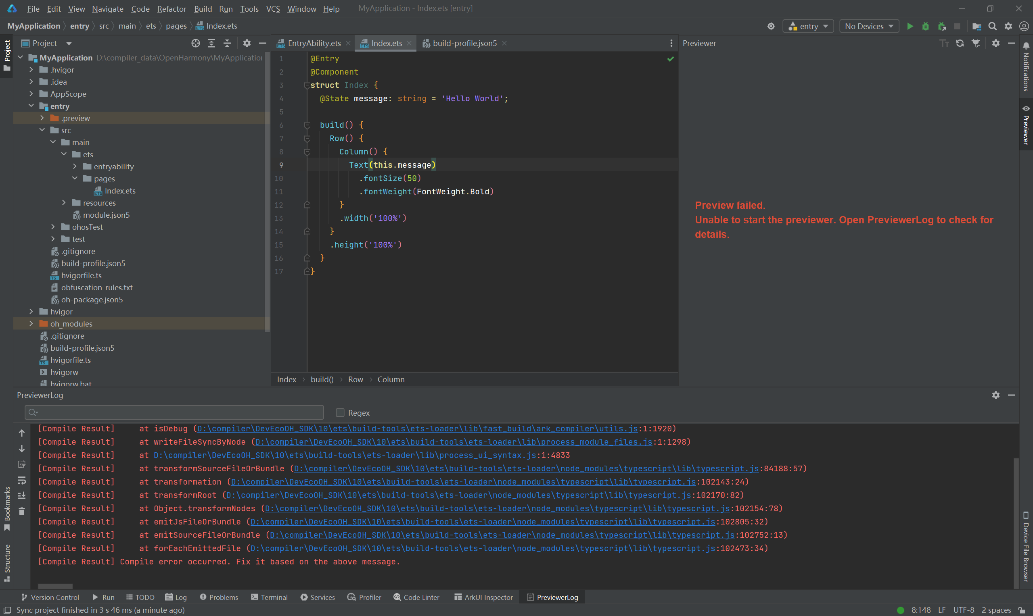Open Search Everywhere magnifier icon
1033x616 pixels.
[x=992, y=26]
